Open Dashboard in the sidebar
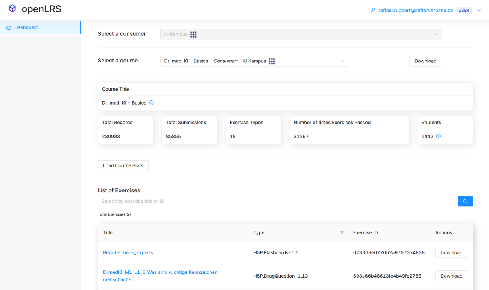 pyautogui.click(x=40, y=27)
